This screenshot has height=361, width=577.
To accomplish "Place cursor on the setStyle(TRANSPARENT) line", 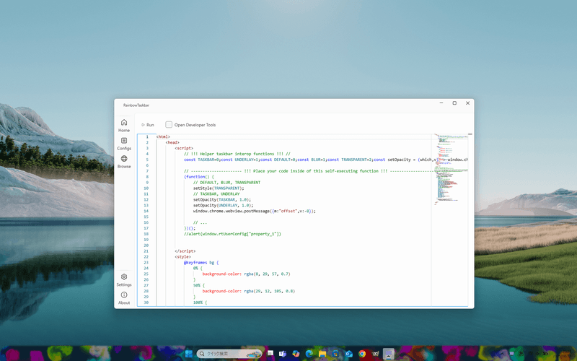I will [219, 188].
